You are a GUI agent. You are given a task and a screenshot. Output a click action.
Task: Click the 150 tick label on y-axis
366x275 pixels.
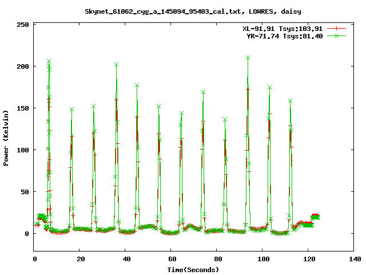click(23, 108)
